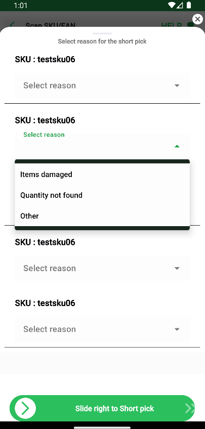This screenshot has height=429, width=205.
Task: Tap the slider's circular arrow handle
Action: tap(25, 408)
